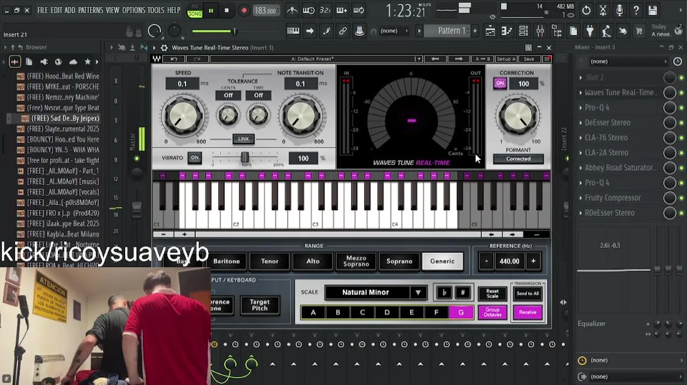687x385 pixels.
Task: Expand the CLA-76 Stereo mixer slot
Action: 581,137
